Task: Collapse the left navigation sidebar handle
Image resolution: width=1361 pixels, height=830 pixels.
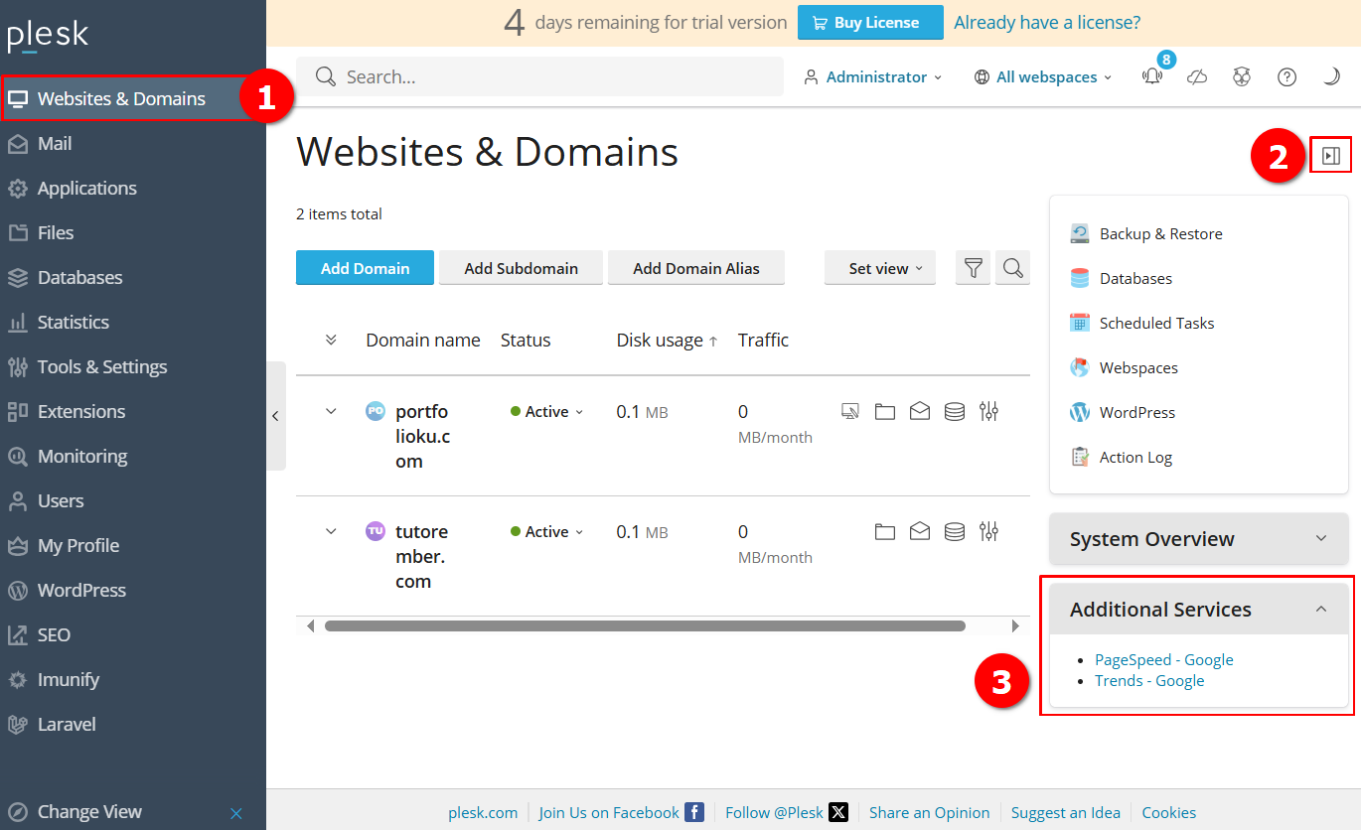Action: point(276,416)
